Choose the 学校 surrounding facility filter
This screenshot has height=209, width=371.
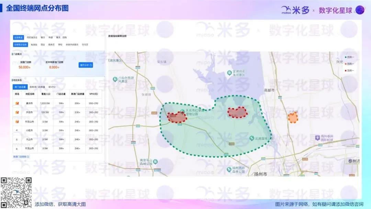60,44
